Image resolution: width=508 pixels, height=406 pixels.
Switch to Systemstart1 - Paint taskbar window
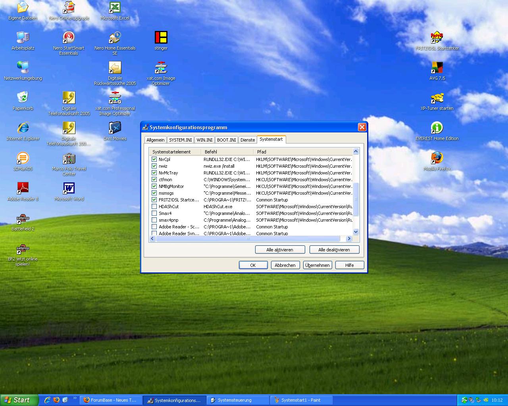click(301, 400)
